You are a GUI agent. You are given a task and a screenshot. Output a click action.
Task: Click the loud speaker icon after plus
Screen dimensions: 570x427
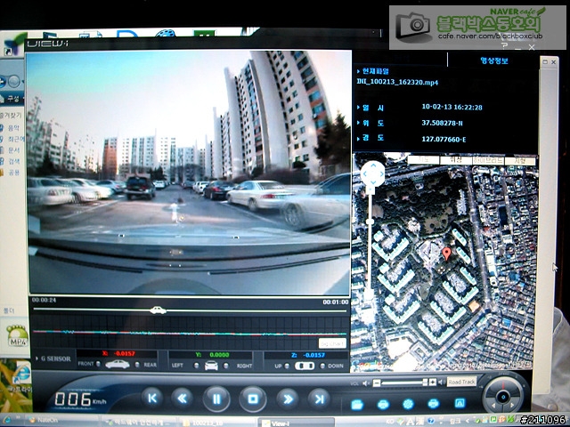442,382
